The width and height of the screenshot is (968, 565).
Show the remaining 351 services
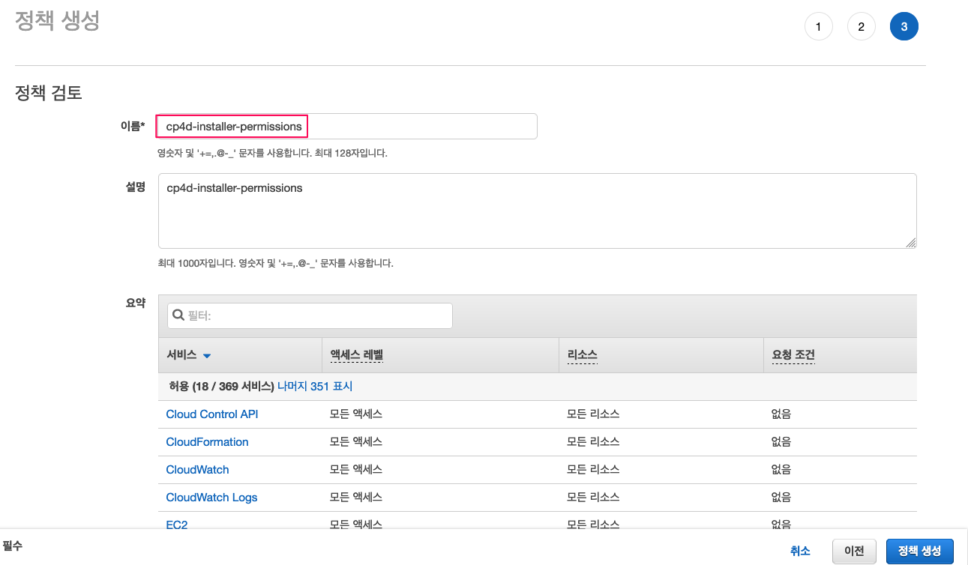click(x=315, y=387)
